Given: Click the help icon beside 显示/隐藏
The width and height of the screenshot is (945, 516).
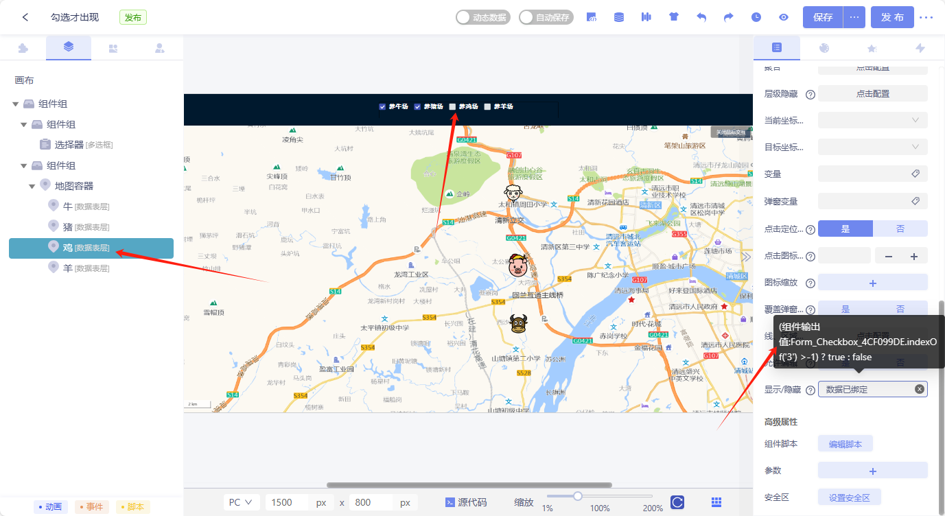Looking at the screenshot, I should point(810,390).
